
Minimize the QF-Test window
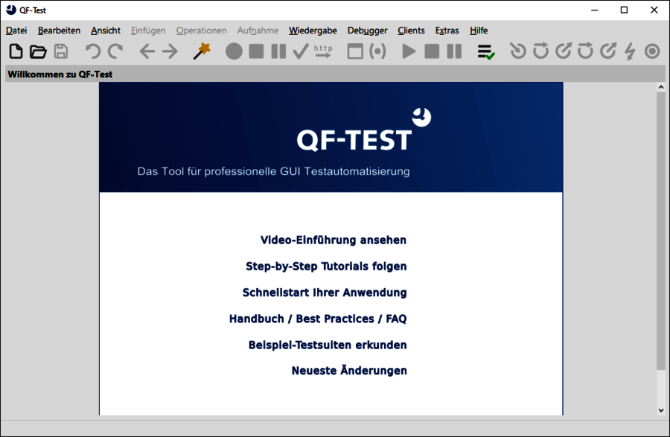coord(594,10)
